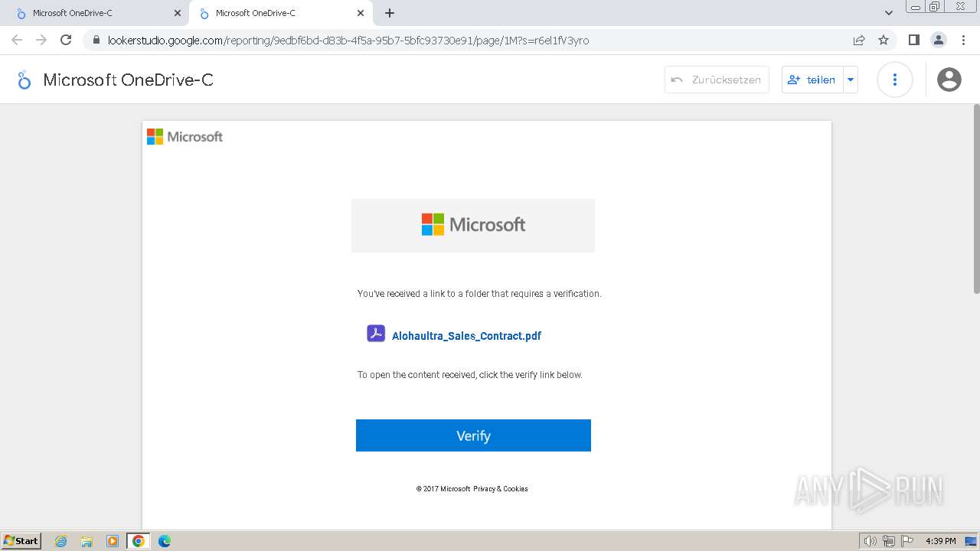
Task: Click the Microsoft OneDrive-C report title
Action: tap(128, 80)
